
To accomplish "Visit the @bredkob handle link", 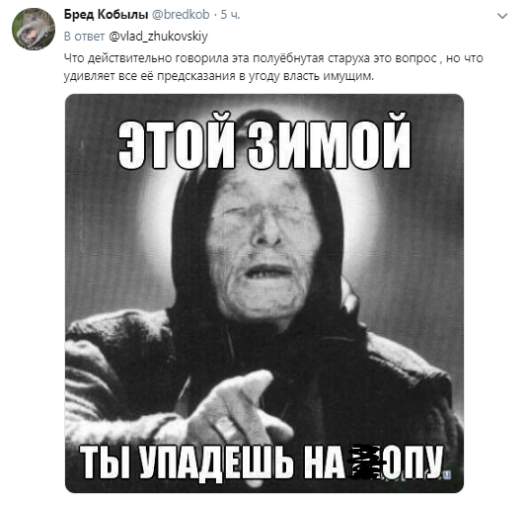I will (181, 15).
